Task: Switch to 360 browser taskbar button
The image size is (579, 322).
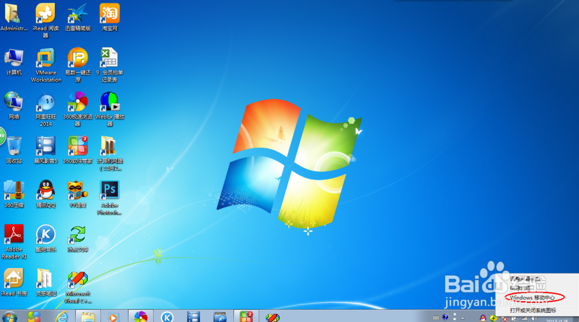Action: (140, 316)
